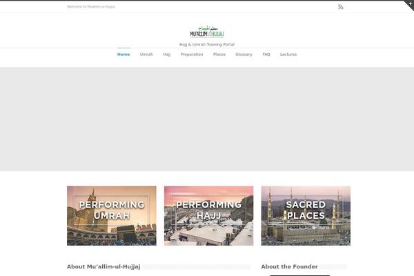Toggle the corner plus expander icon

tap(410, 3)
